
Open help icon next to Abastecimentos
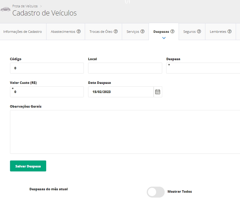[79, 31]
